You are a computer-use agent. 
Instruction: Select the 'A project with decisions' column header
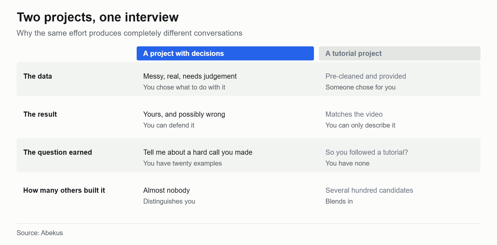tap(225, 53)
